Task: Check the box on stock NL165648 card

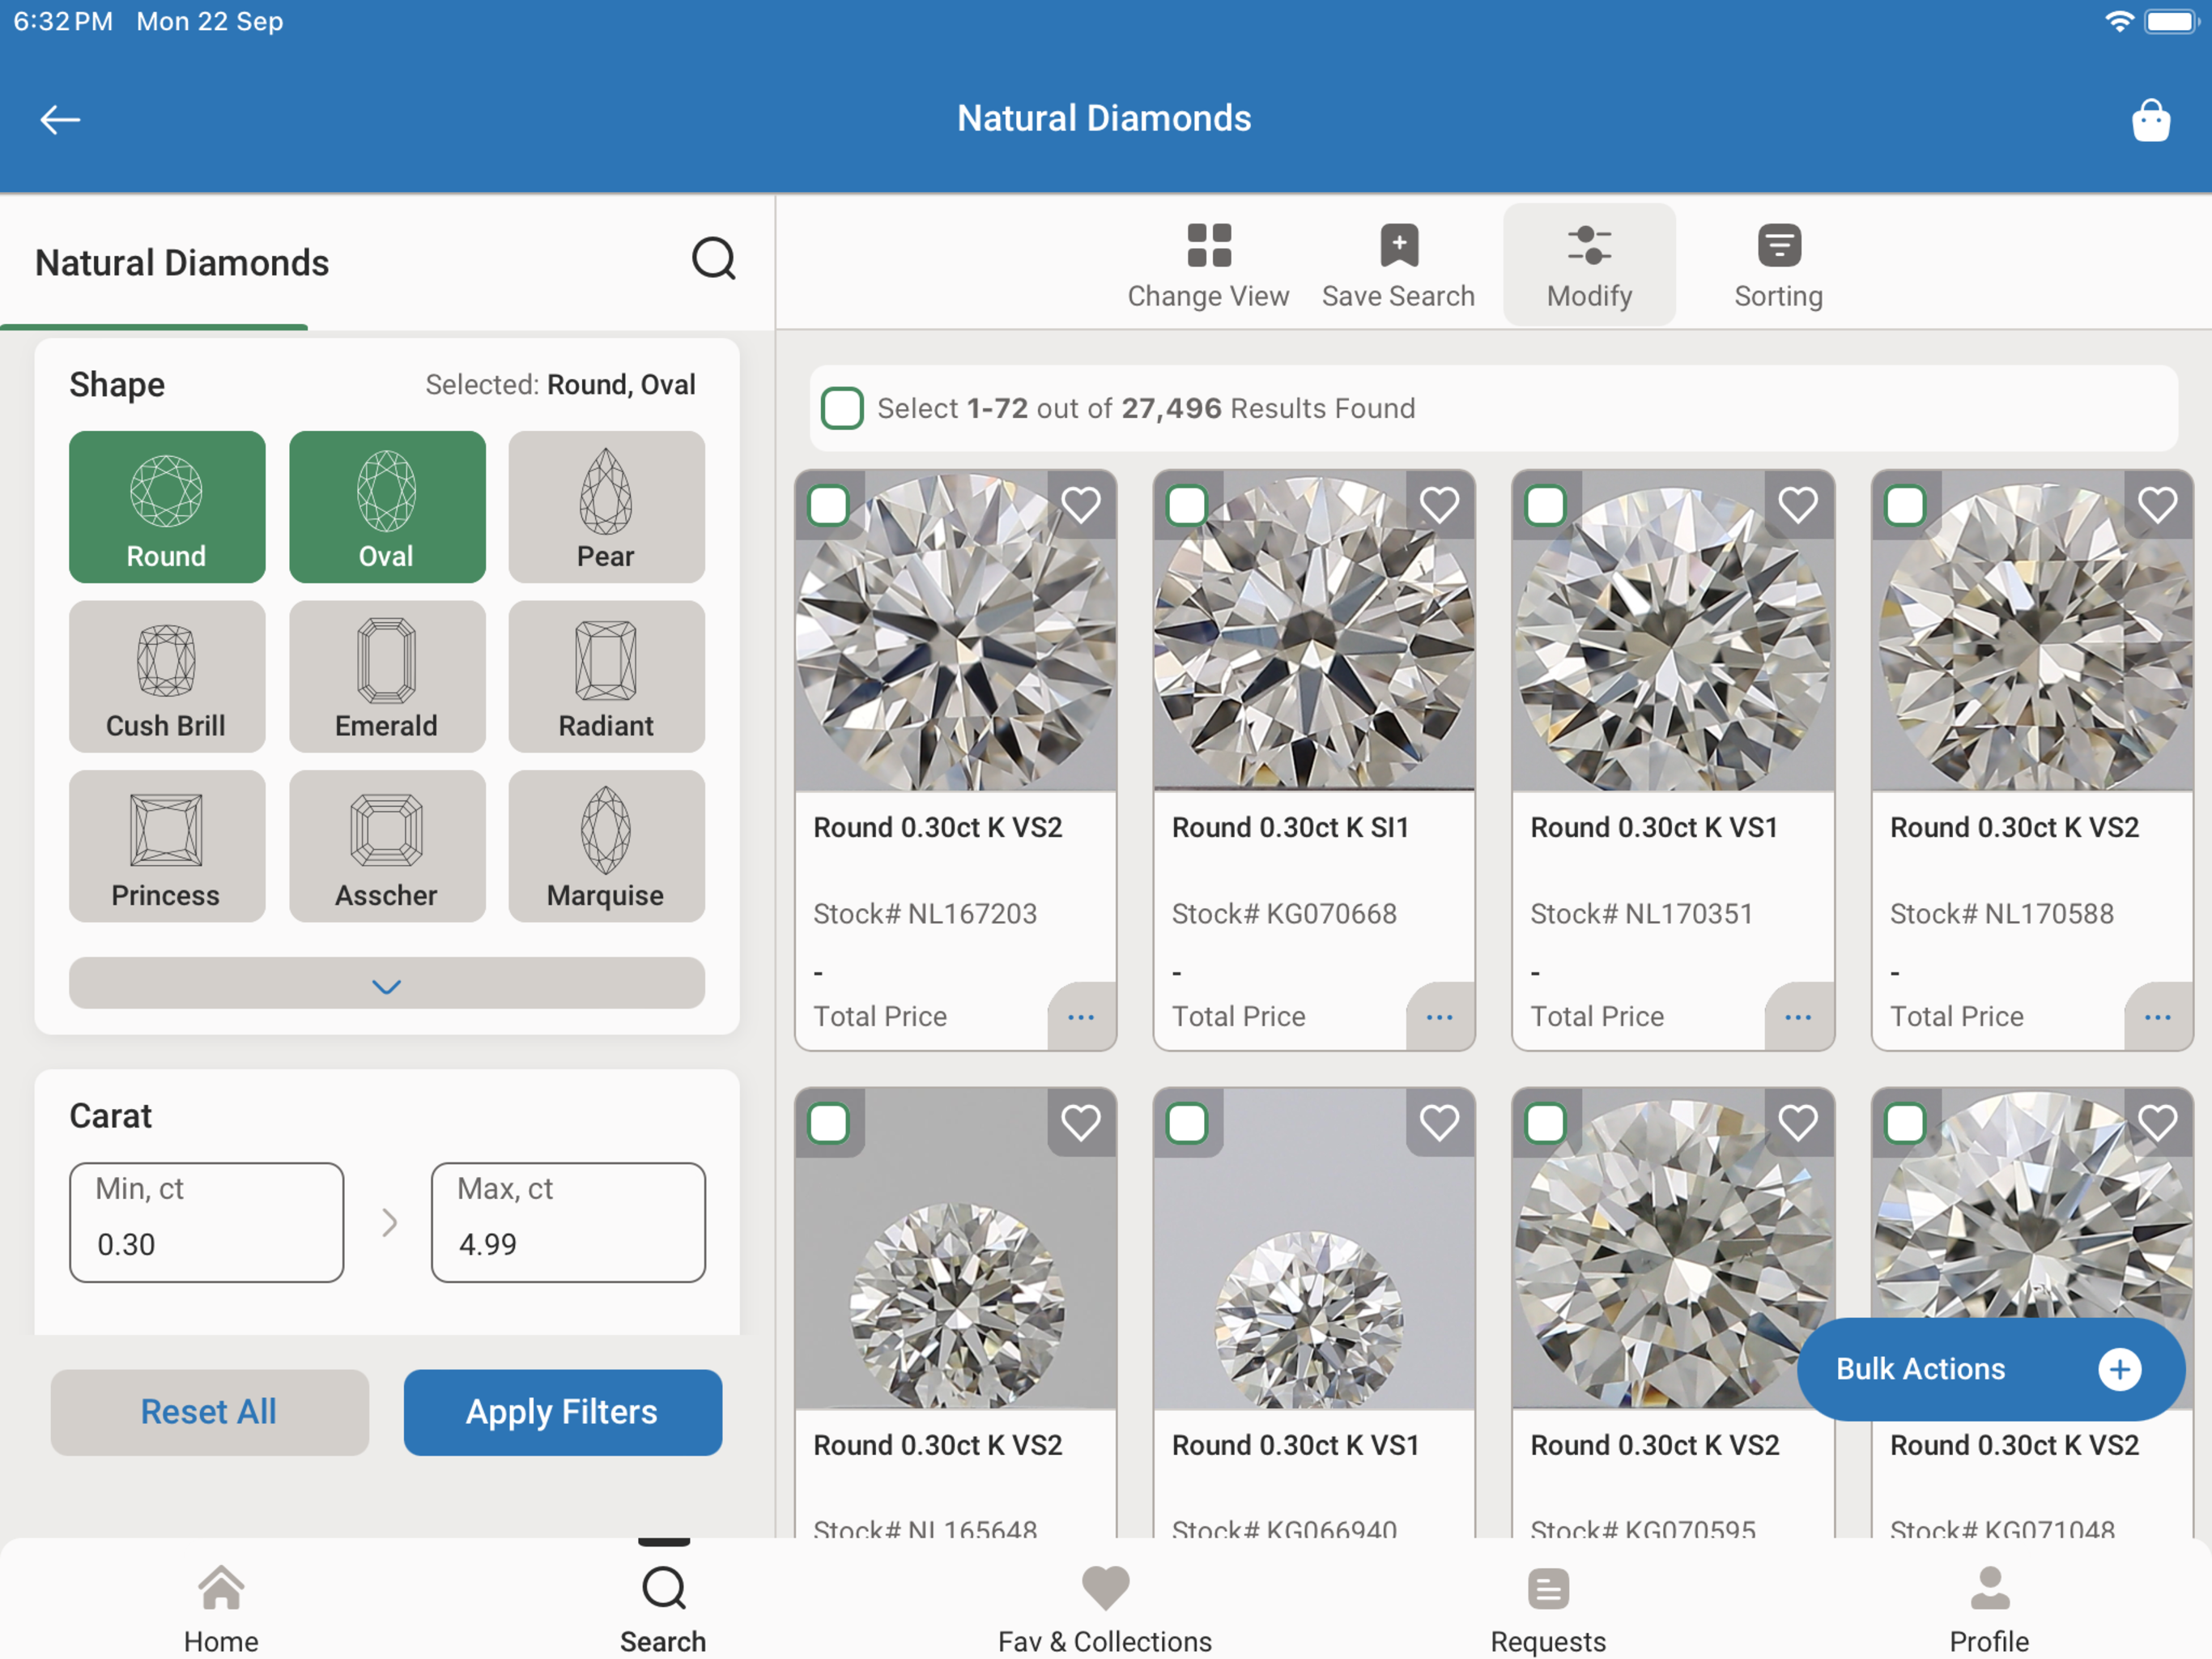Action: [x=829, y=1124]
